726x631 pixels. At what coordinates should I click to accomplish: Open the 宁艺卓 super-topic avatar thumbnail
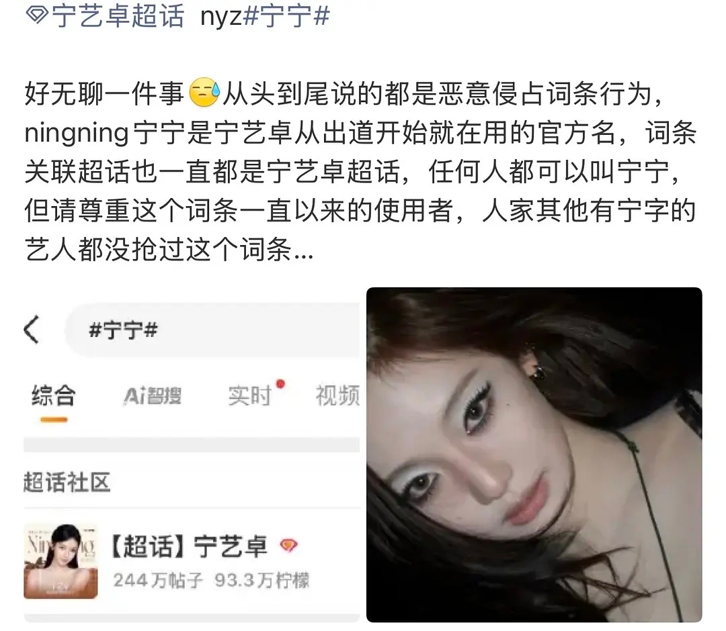coord(61,561)
